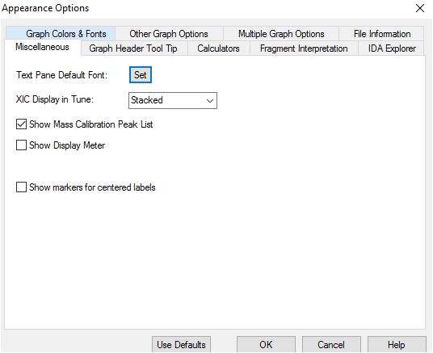Click the Use Defaults button

point(181,344)
